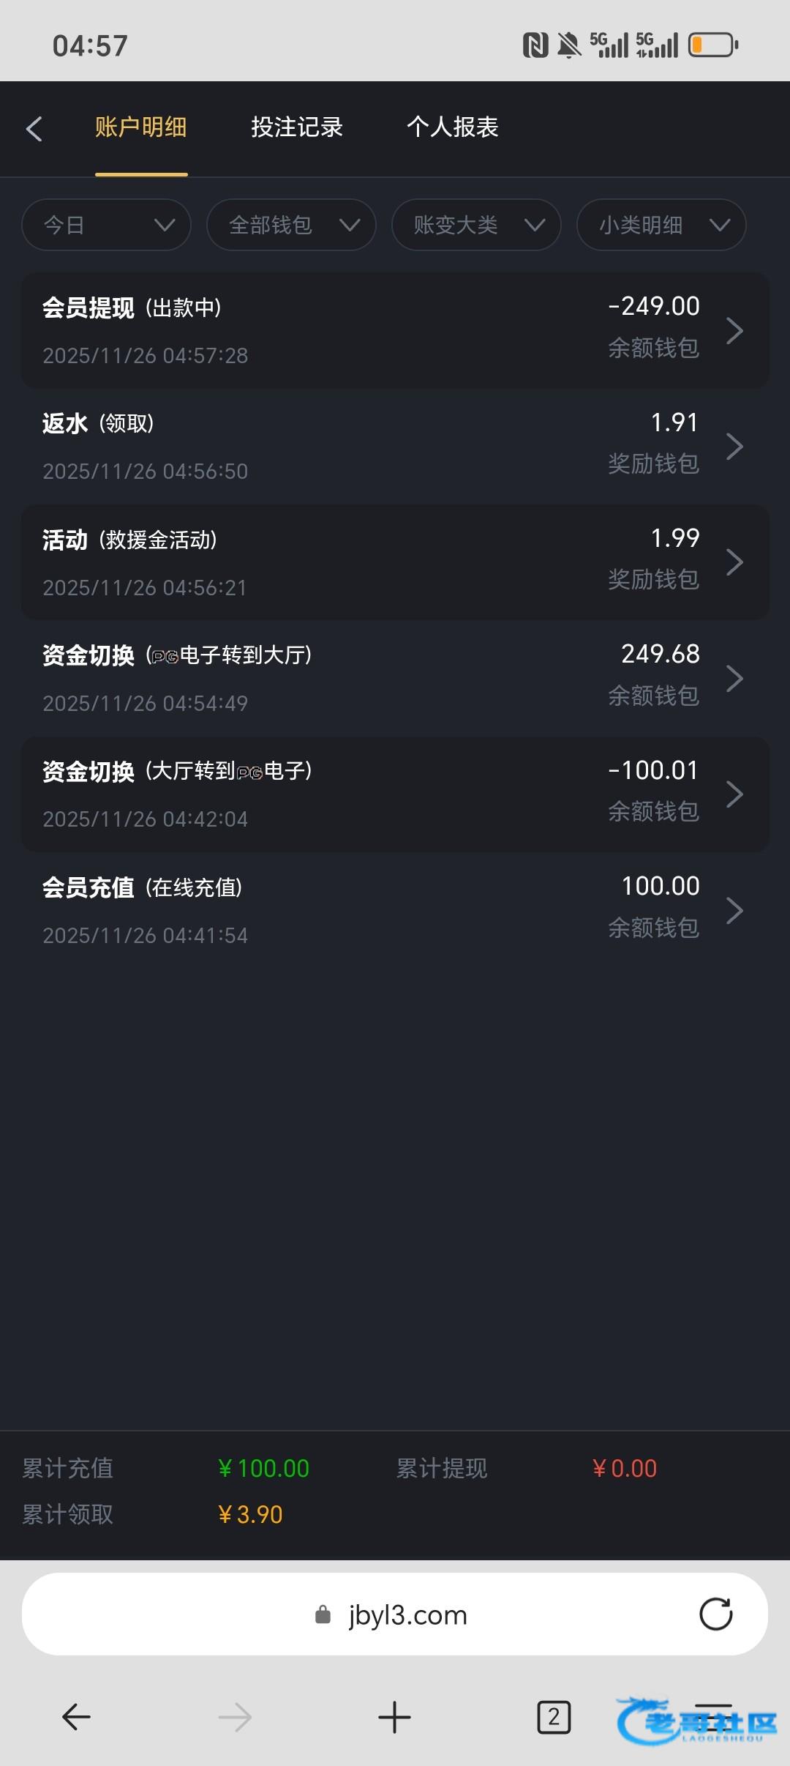The width and height of the screenshot is (790, 1766).
Task: Tap the jbyl3.com address bar
Action: point(395,1614)
